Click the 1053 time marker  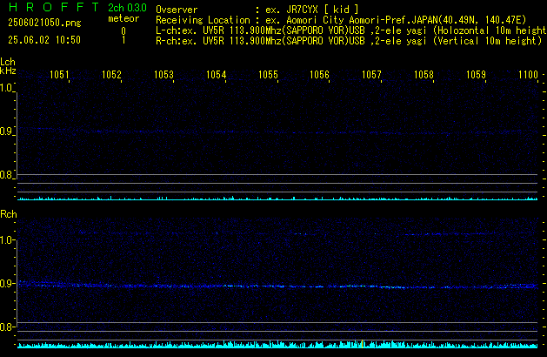click(163, 75)
